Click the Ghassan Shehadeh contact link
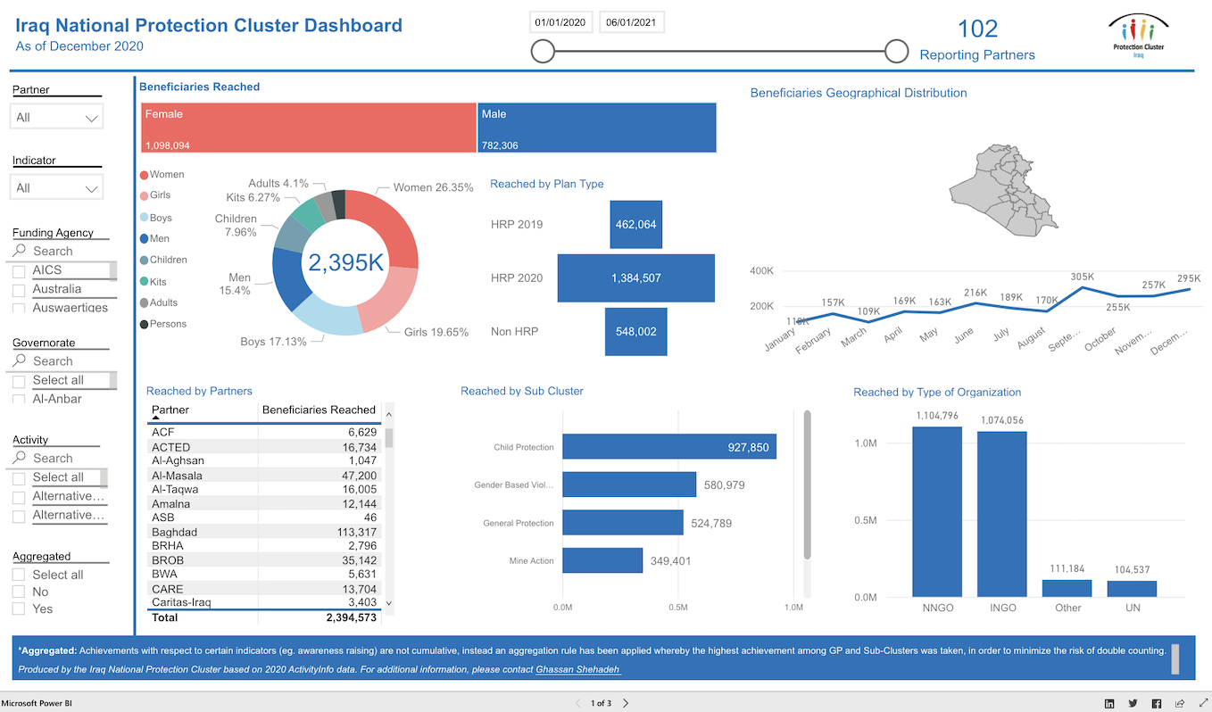This screenshot has height=712, width=1212. coord(577,669)
